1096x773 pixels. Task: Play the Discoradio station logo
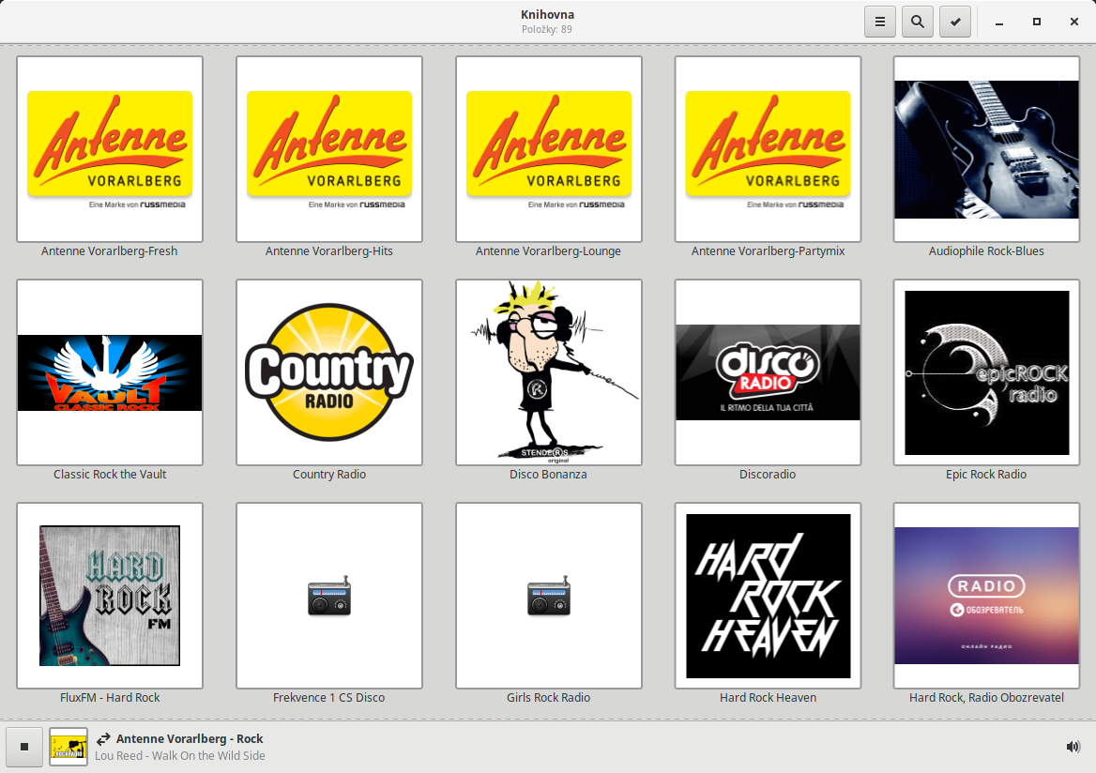pos(768,372)
